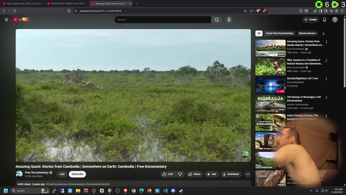Click the Subscribe button
The image size is (346, 195).
(x=77, y=174)
